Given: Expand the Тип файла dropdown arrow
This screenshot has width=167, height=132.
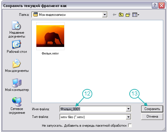Looking at the screenshot, I should coord(128,117).
